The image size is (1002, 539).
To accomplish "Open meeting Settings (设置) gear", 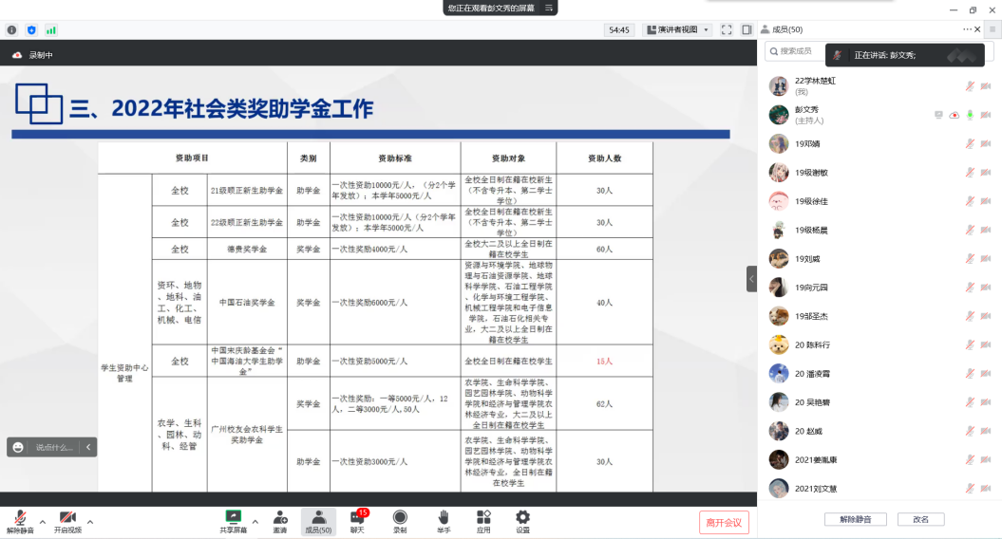I will click(522, 517).
